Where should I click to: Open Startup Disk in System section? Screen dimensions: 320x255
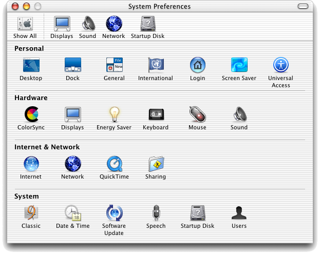tap(198, 213)
